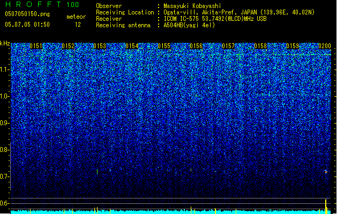Viewport: 337px width, 214px height.
Task: Click the 1.1 frequency axis label
Action: (x=5, y=70)
